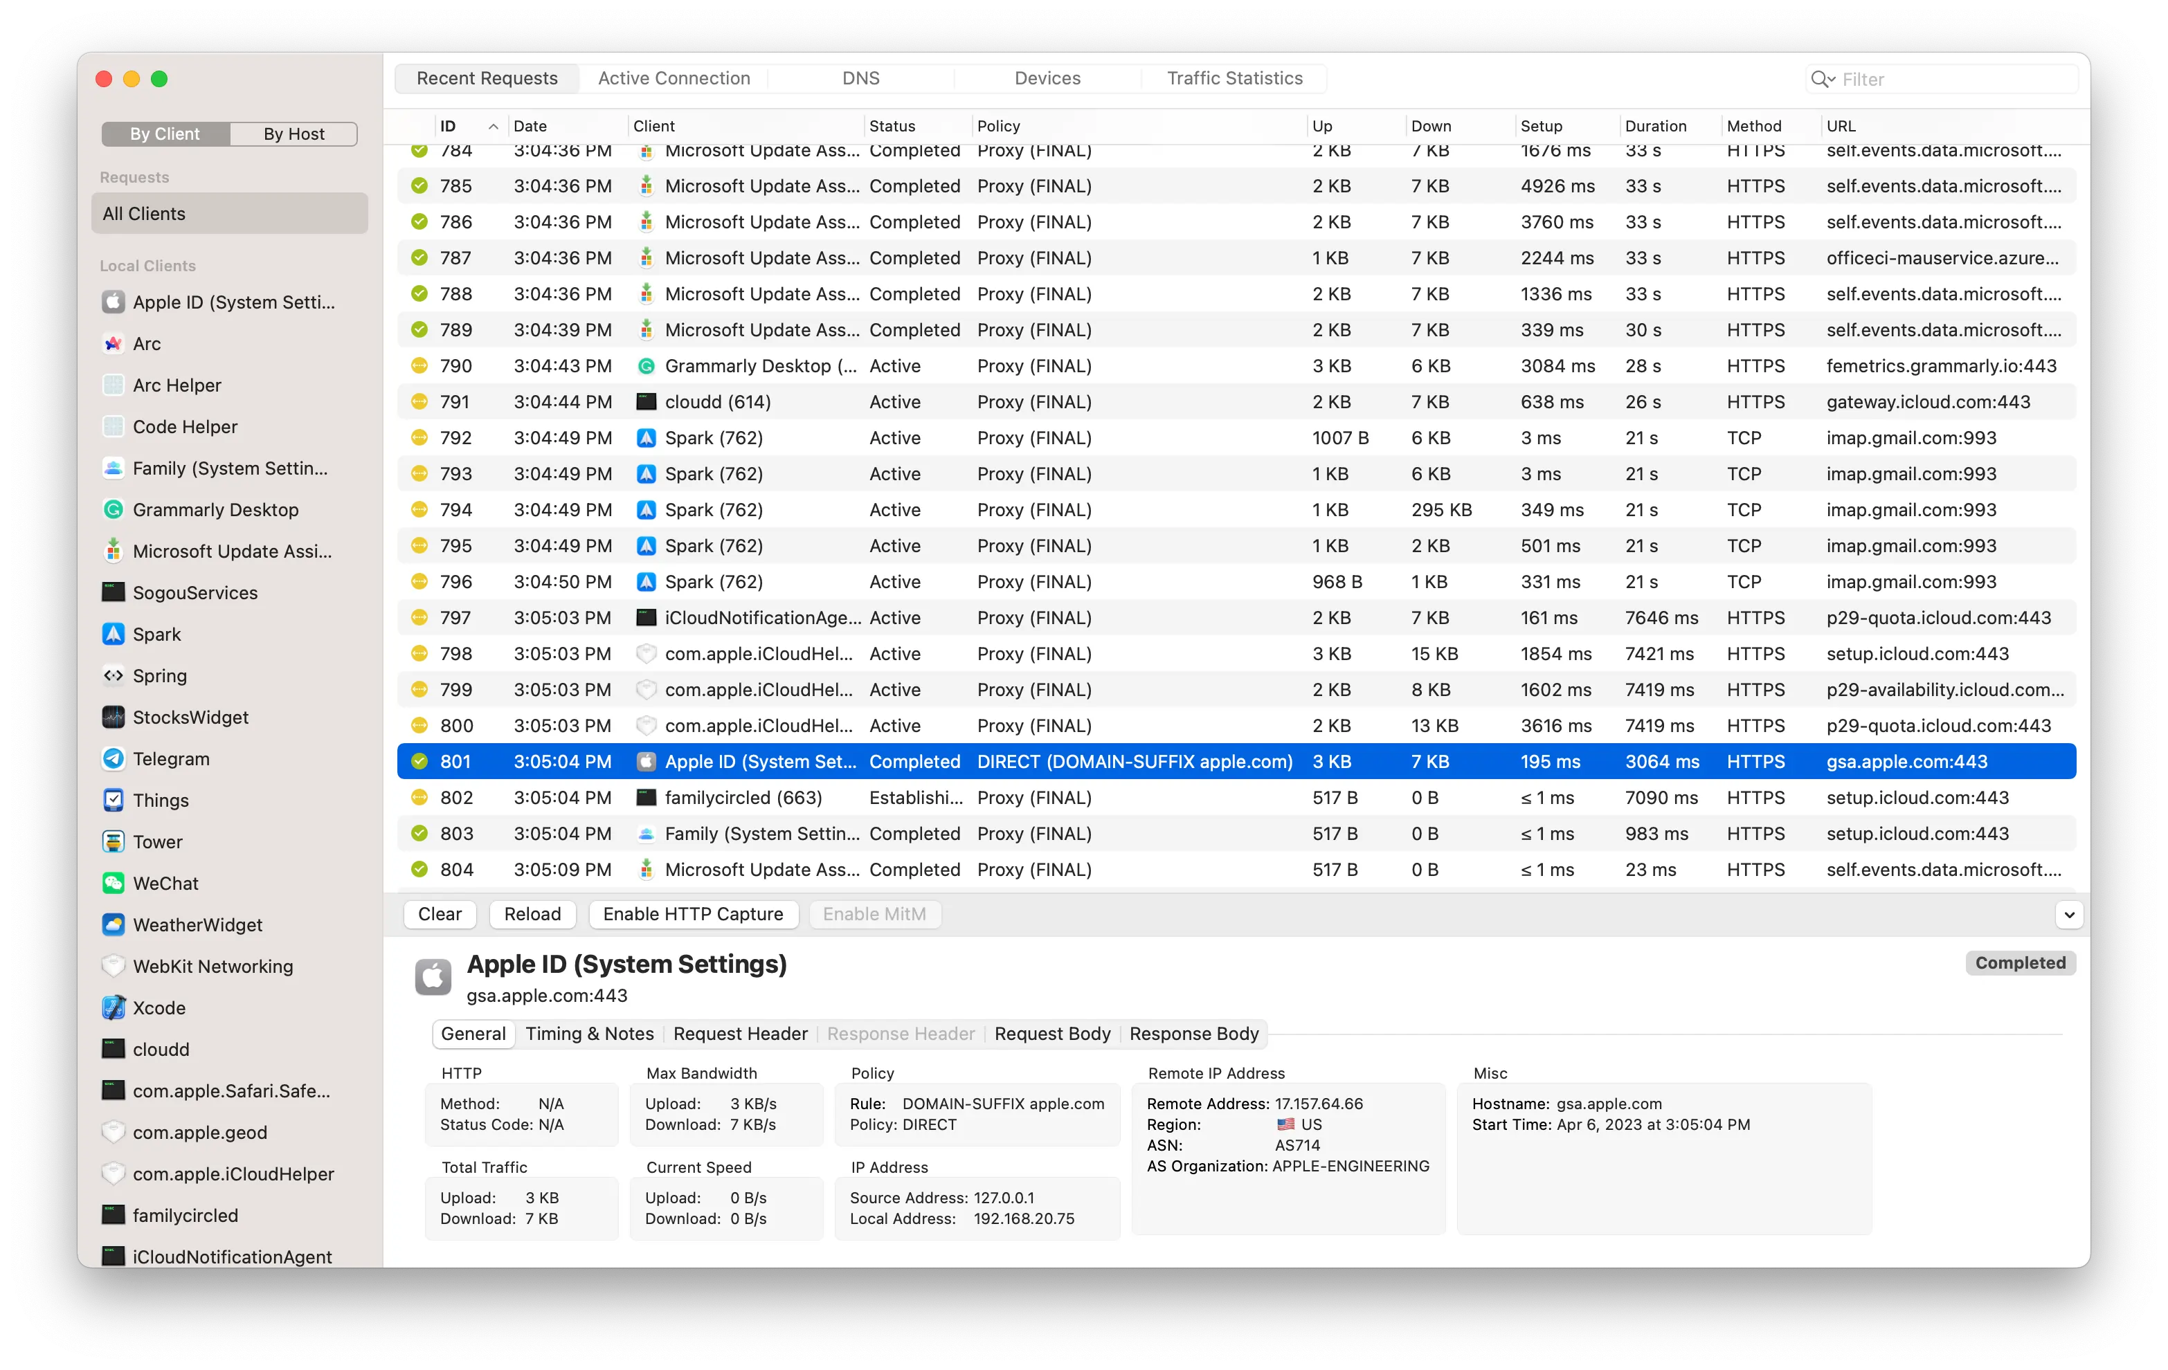Screen dimensions: 2168x1370
Task: Switch sidebar grouping to By Host
Action: (293, 134)
